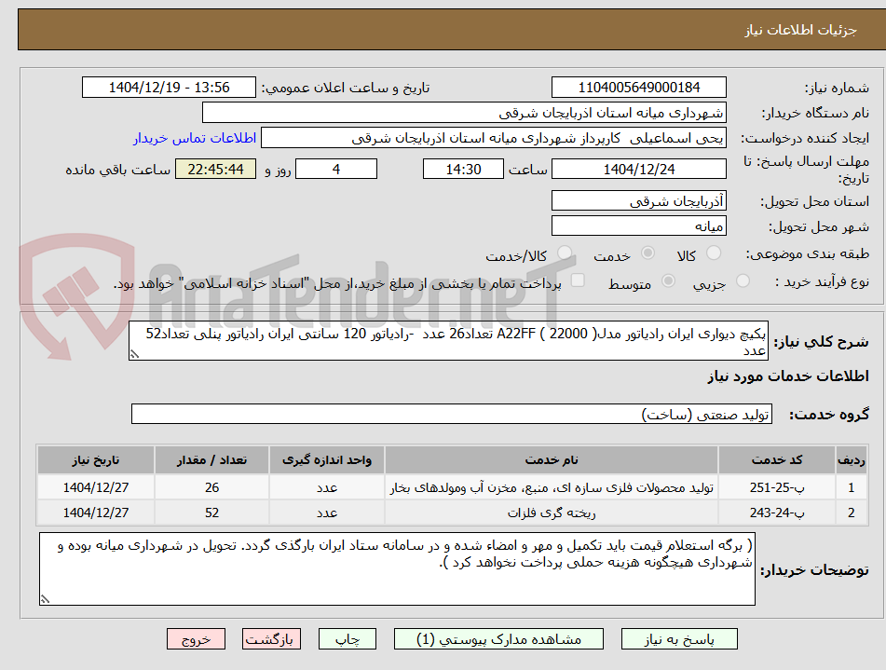Click the کد خدمت column header
Image resolution: width=886 pixels, height=670 pixels.
[776, 459]
